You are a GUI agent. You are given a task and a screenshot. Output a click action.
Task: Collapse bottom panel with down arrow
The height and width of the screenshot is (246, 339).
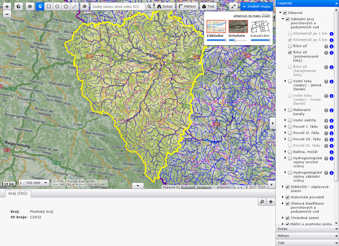coord(138,186)
